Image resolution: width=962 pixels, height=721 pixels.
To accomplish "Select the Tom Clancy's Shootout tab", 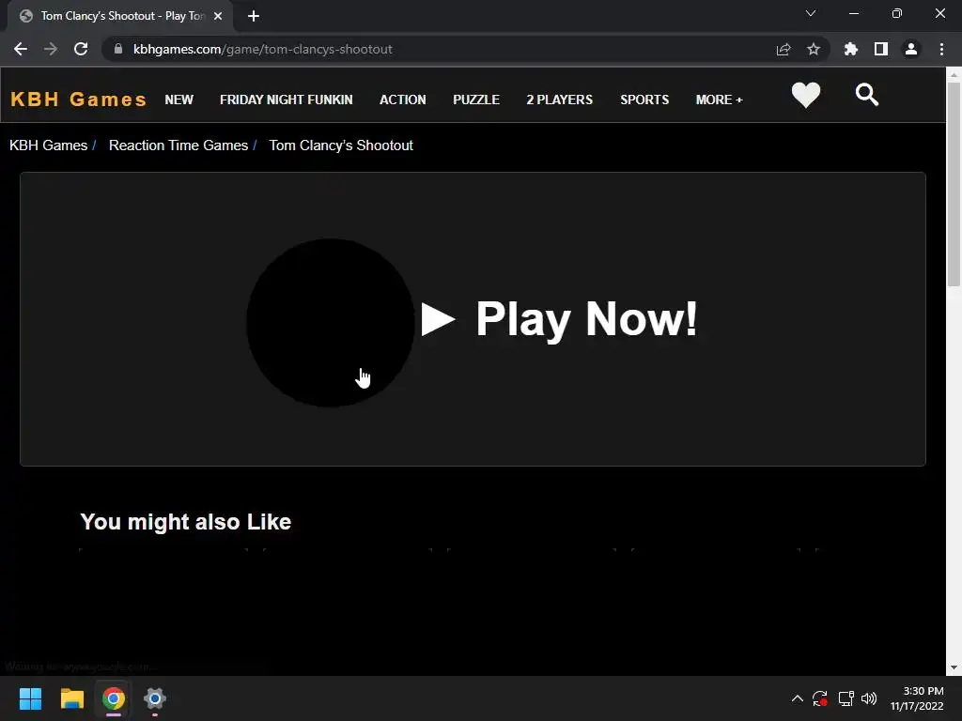I will [120, 16].
